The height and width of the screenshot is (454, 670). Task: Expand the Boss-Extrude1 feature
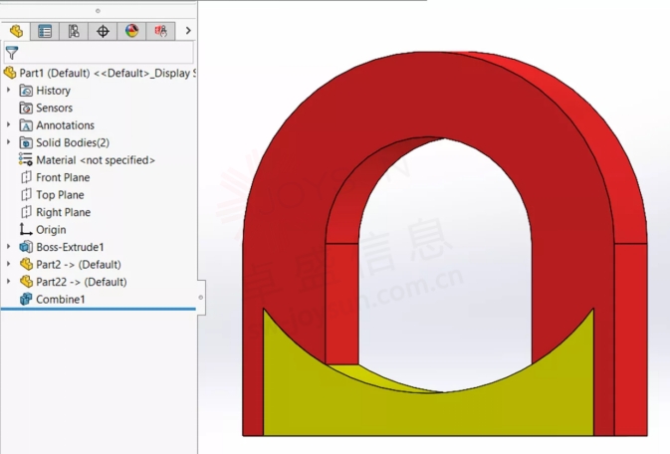click(9, 247)
